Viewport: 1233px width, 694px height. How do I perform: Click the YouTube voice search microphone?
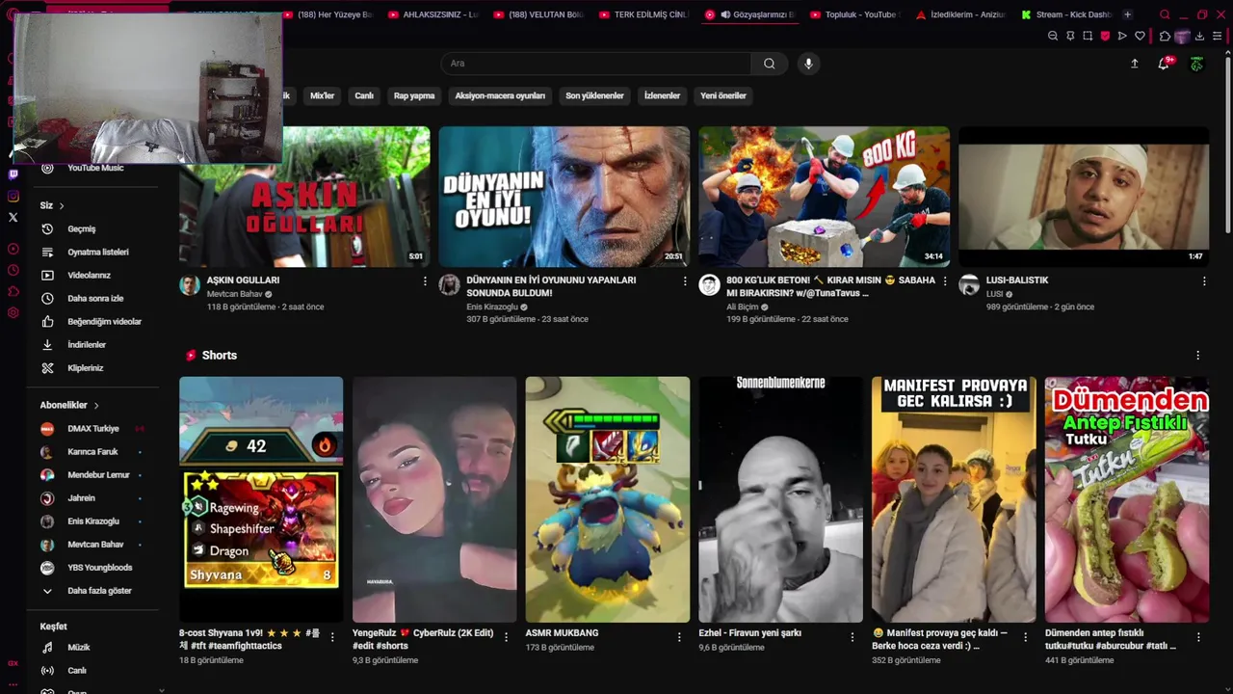click(808, 64)
